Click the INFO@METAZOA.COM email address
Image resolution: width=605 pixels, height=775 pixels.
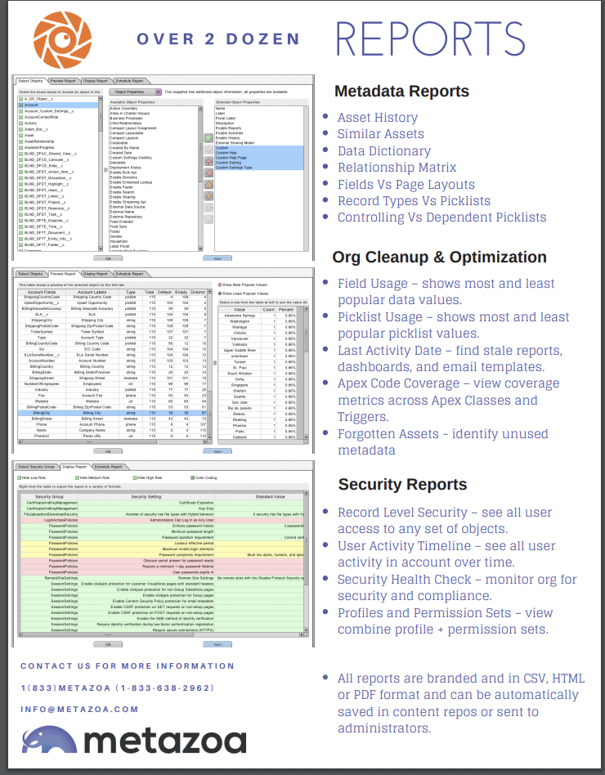[79, 710]
